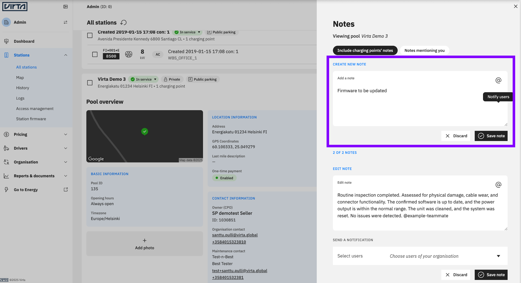This screenshot has height=283, width=521.
Task: Click the @ mention icon in Edit note
Action: pyautogui.click(x=498, y=185)
